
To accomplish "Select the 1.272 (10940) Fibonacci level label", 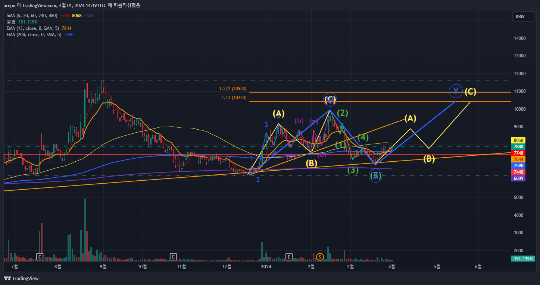I will pyautogui.click(x=233, y=89).
